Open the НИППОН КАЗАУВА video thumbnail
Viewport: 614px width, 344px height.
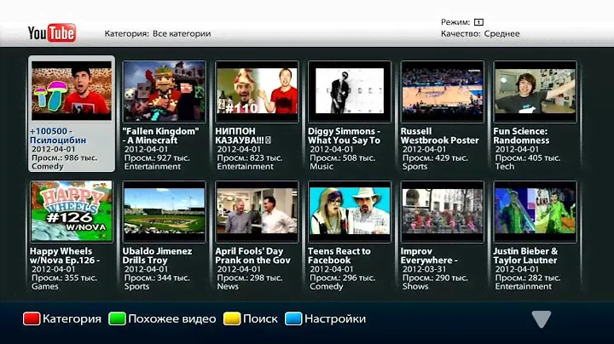pos(257,90)
